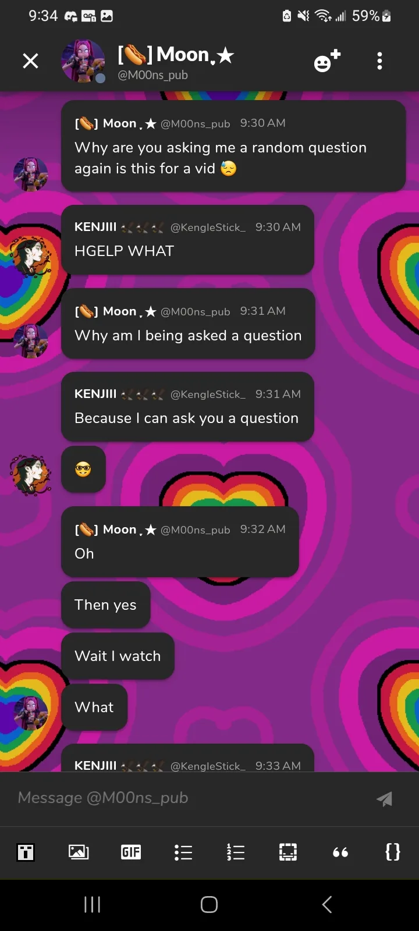Insert heading with the text format icon
The width and height of the screenshot is (419, 931).
[x=26, y=852]
